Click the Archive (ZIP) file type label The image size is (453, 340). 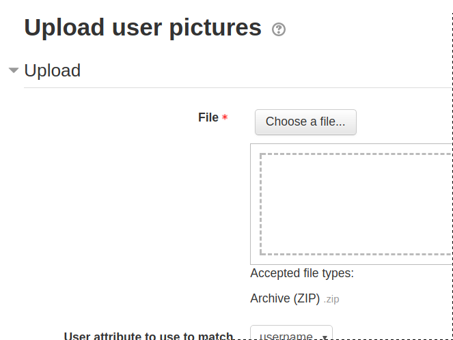click(285, 298)
